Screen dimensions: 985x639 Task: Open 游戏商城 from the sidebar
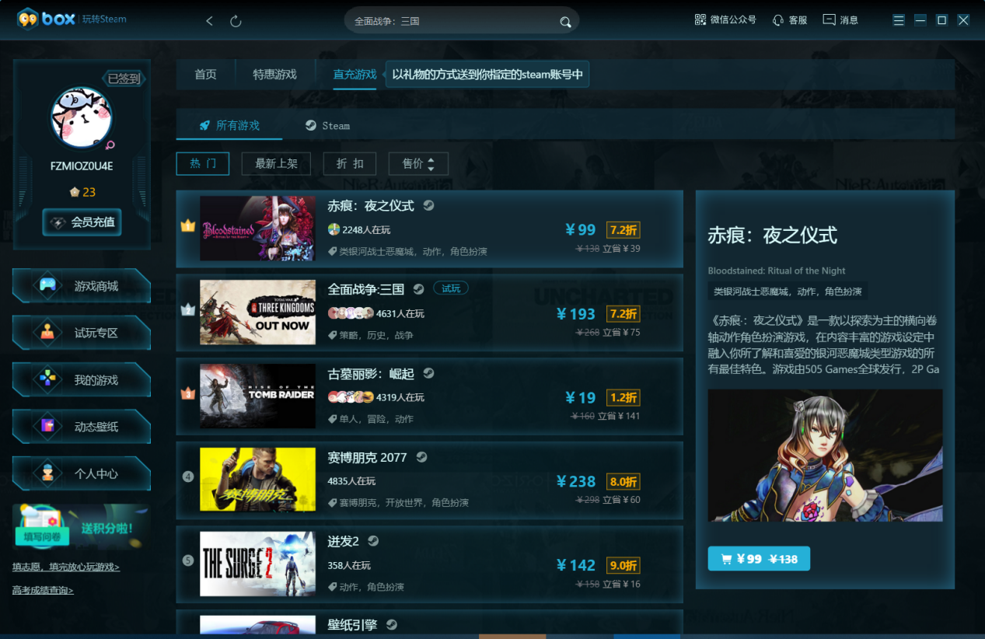[81, 286]
